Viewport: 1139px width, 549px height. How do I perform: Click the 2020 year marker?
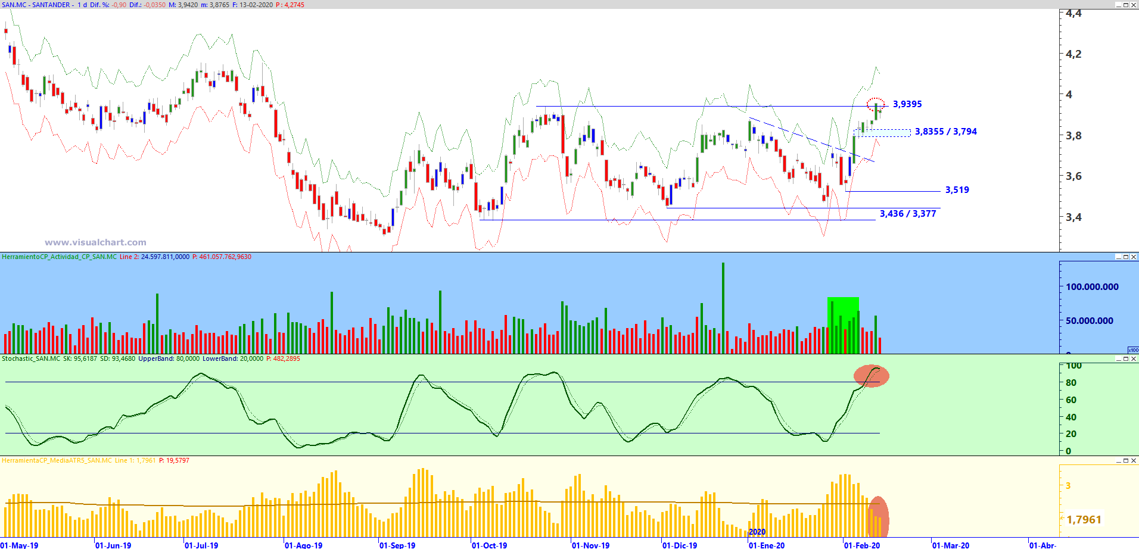[757, 532]
